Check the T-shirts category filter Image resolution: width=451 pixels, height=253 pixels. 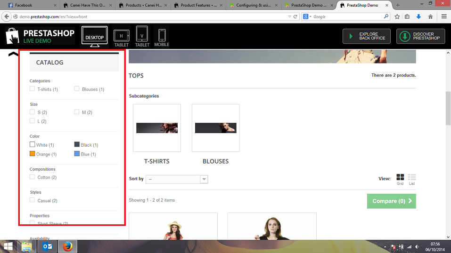32,89
